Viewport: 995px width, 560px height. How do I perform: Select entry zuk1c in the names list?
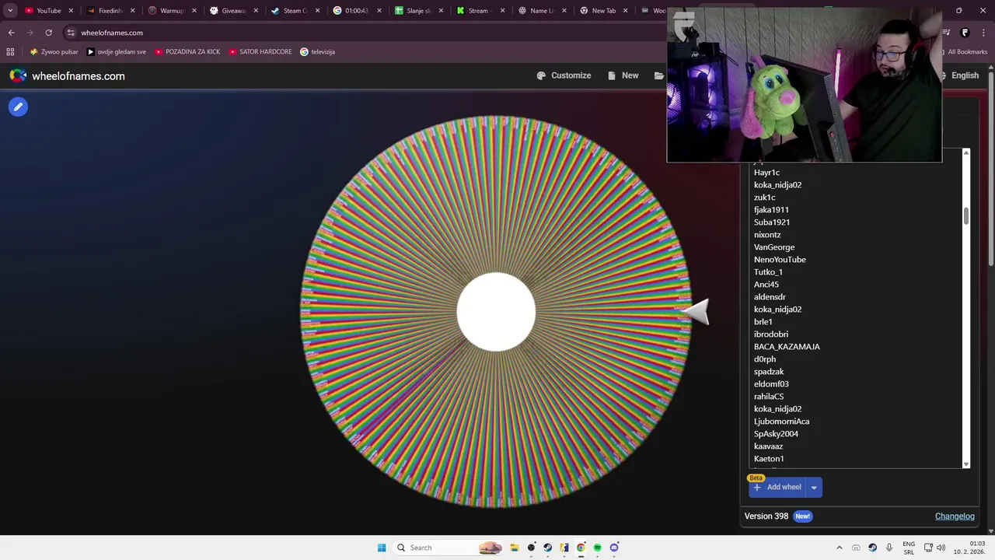coord(764,198)
